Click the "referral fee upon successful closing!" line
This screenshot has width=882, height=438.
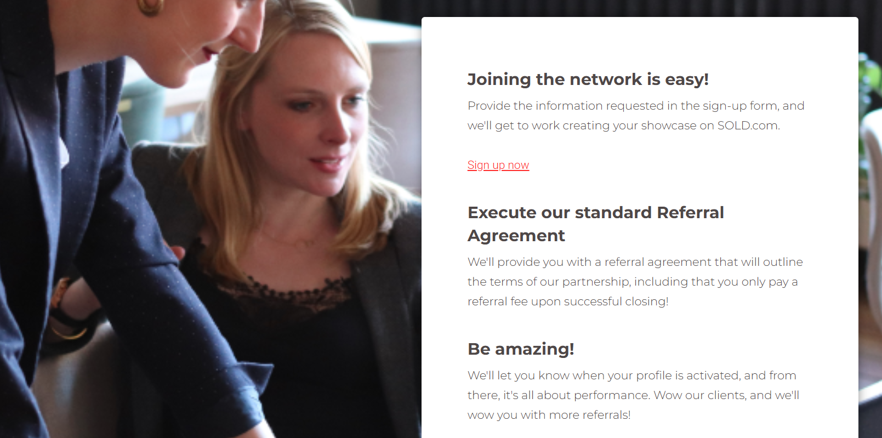[567, 302]
